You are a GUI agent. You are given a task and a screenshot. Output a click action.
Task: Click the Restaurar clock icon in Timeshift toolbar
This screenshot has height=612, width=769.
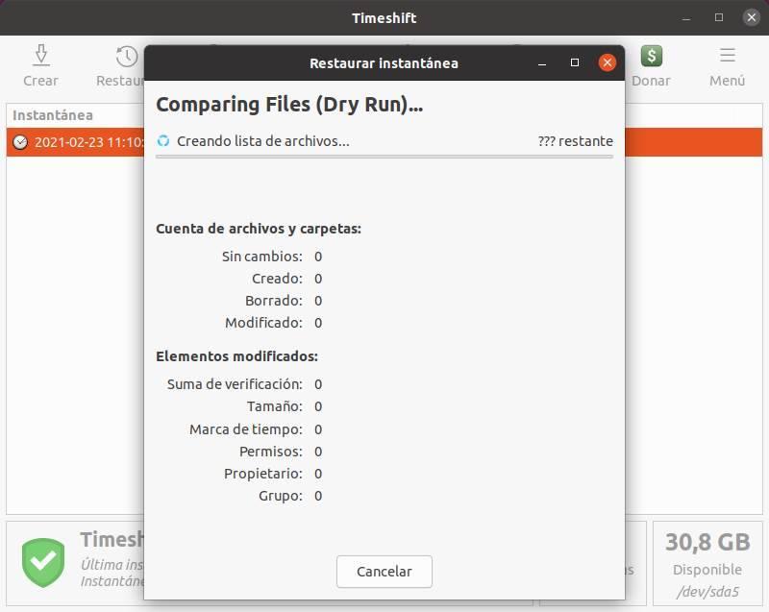pos(127,56)
